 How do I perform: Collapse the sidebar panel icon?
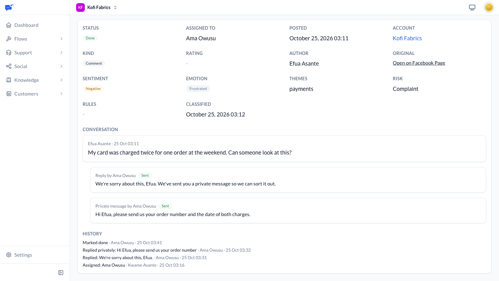61,273
